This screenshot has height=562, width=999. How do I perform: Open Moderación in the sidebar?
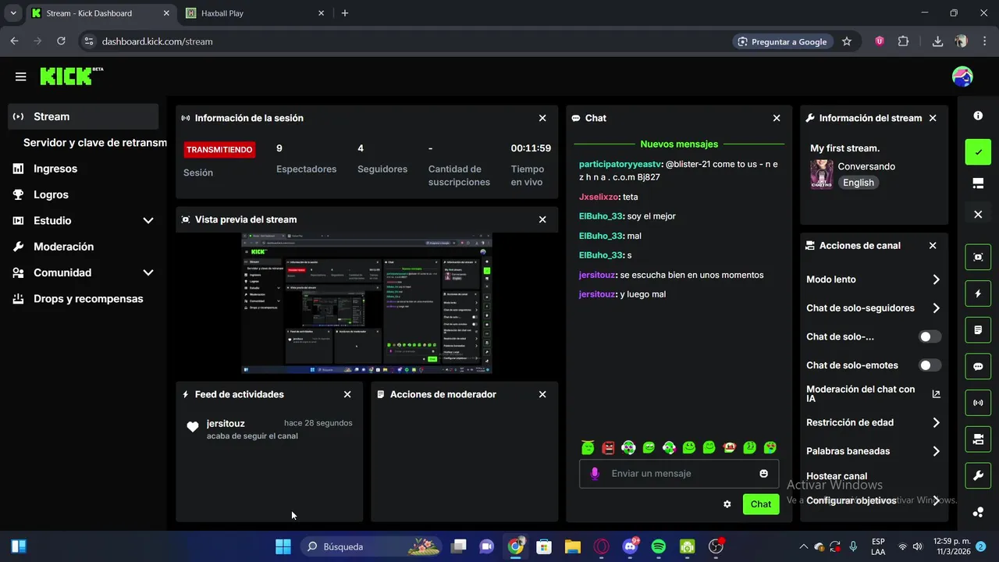point(63,247)
